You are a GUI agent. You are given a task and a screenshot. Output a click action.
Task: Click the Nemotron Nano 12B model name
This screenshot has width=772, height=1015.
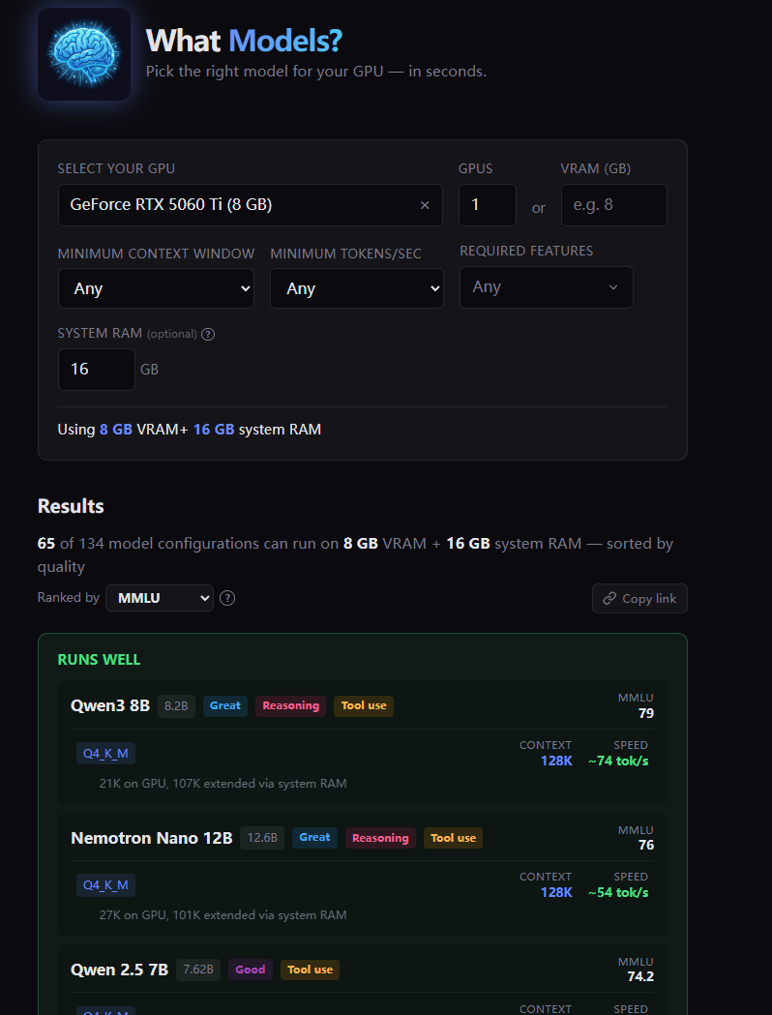pyautogui.click(x=152, y=838)
